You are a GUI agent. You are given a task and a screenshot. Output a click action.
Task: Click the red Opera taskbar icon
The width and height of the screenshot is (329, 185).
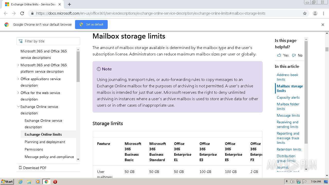click(x=55, y=182)
